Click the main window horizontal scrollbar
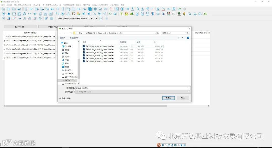Viewport: 272px width, 148px height. click(x=86, y=106)
